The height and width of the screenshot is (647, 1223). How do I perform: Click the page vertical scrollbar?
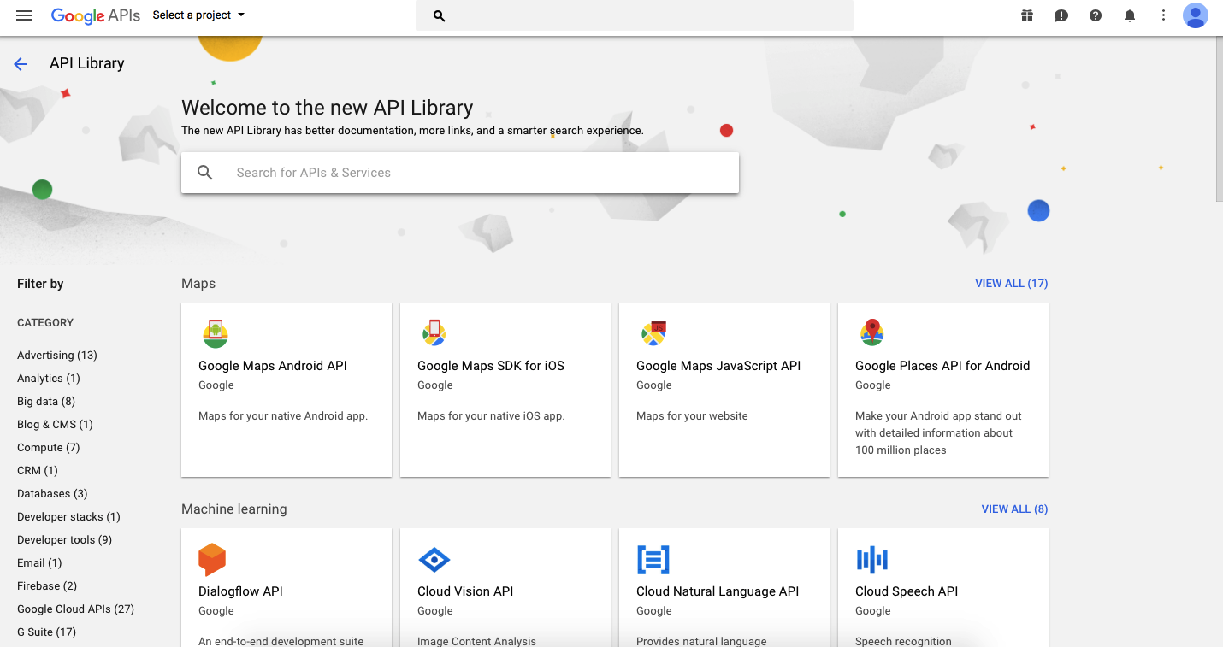click(x=1219, y=120)
